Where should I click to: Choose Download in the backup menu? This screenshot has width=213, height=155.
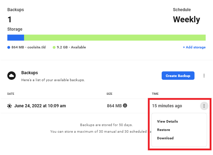(165, 138)
